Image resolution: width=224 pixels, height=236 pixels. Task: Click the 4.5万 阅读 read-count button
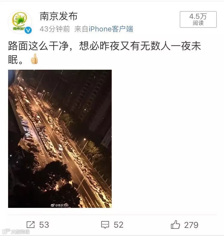(x=198, y=19)
